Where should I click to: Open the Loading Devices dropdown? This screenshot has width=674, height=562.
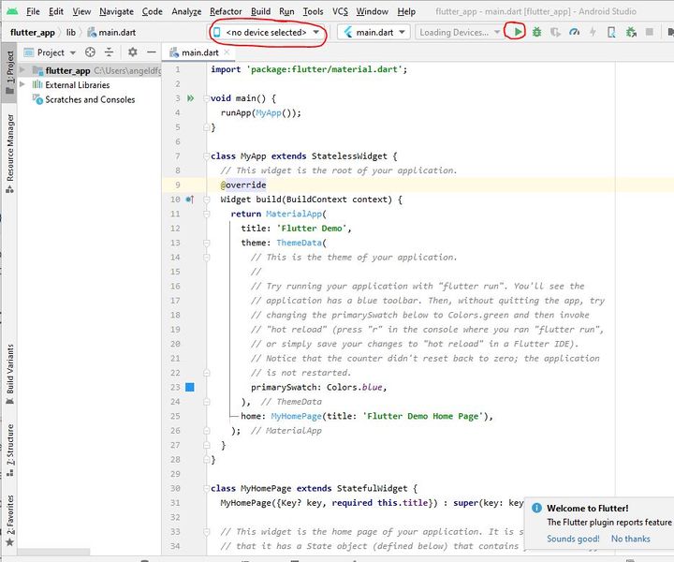pos(459,32)
